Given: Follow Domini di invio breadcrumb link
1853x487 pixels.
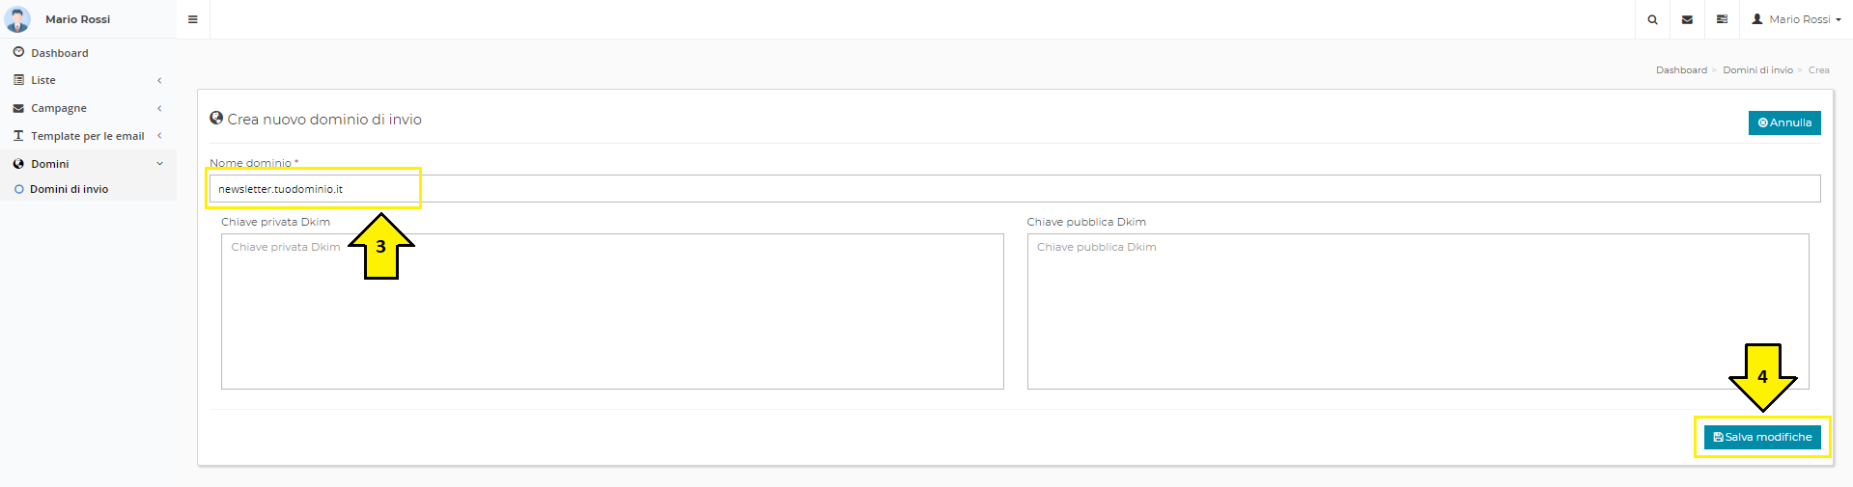Looking at the screenshot, I should point(1757,70).
